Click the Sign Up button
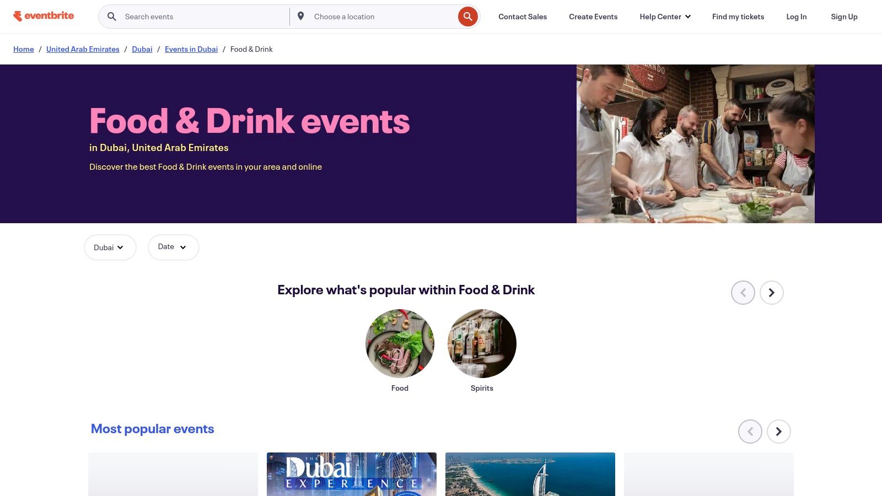Screen dimensions: 882x496 point(844,17)
